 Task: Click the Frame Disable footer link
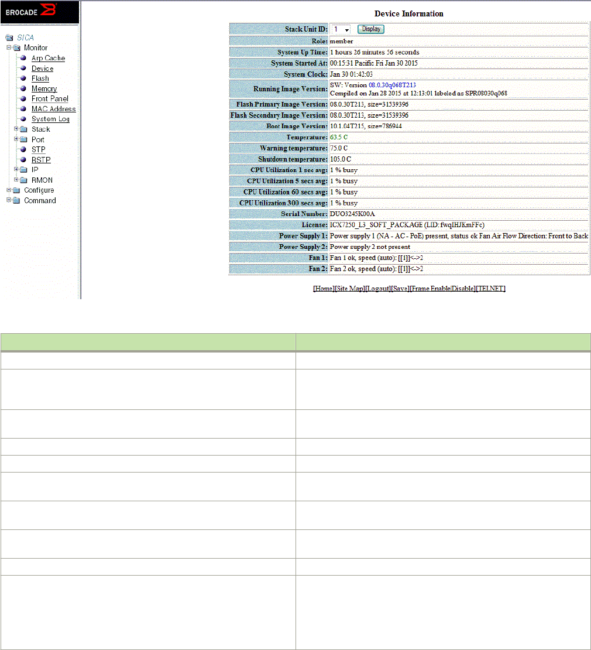(x=463, y=289)
